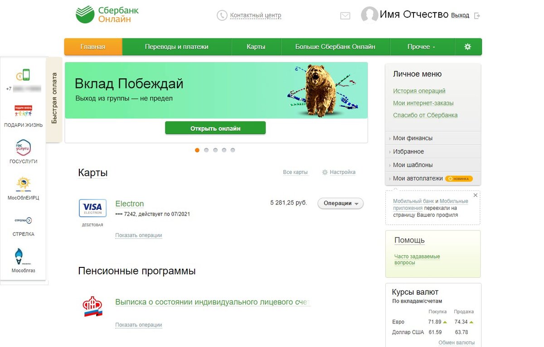Click the Мобильные приложения link
Viewport: 544px width, 347px height.
click(431, 204)
